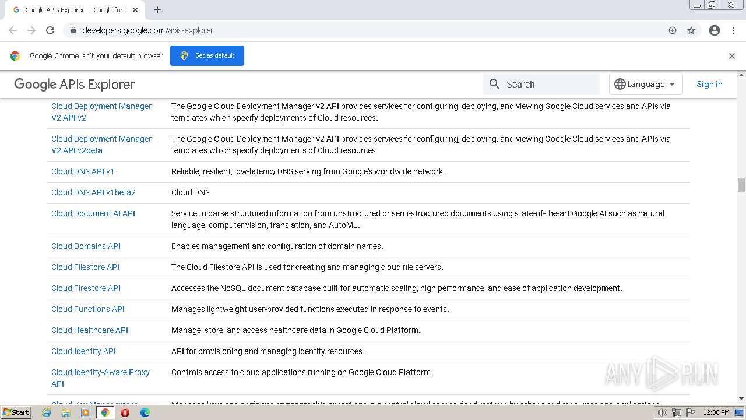Click 'Manage, store, and access healthcare data' text
The image size is (746, 420).
[296, 330]
